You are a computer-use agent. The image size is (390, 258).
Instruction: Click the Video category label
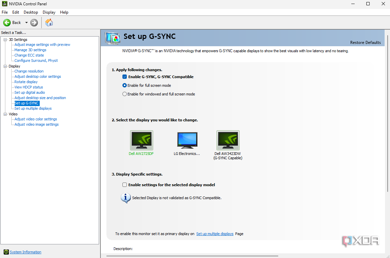tap(13, 114)
